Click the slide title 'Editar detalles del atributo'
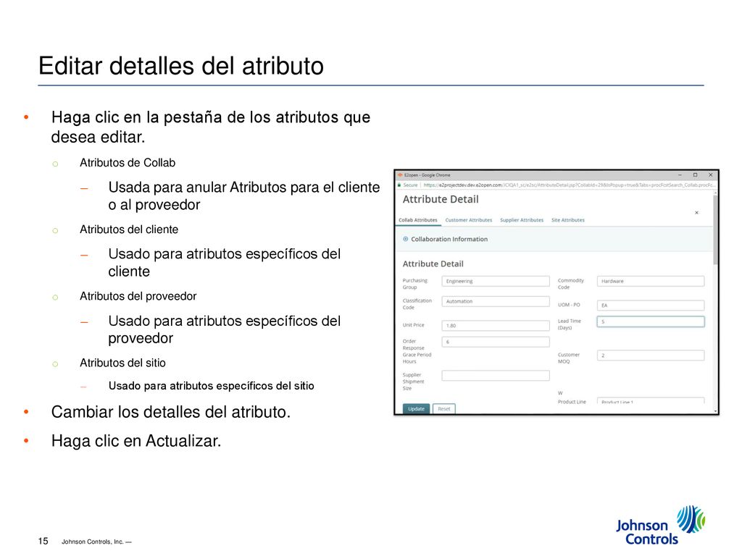 click(180, 66)
